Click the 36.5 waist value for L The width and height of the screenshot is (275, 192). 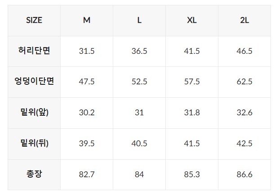pyautogui.click(x=139, y=51)
